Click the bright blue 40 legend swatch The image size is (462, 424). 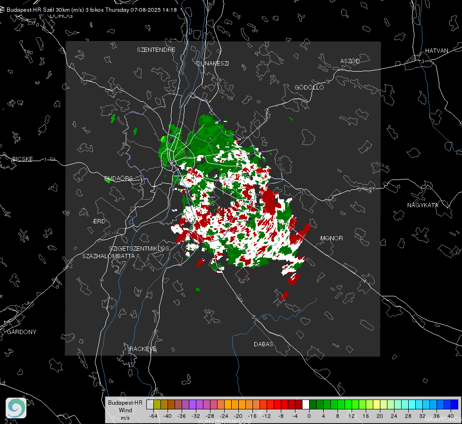pos(454,405)
